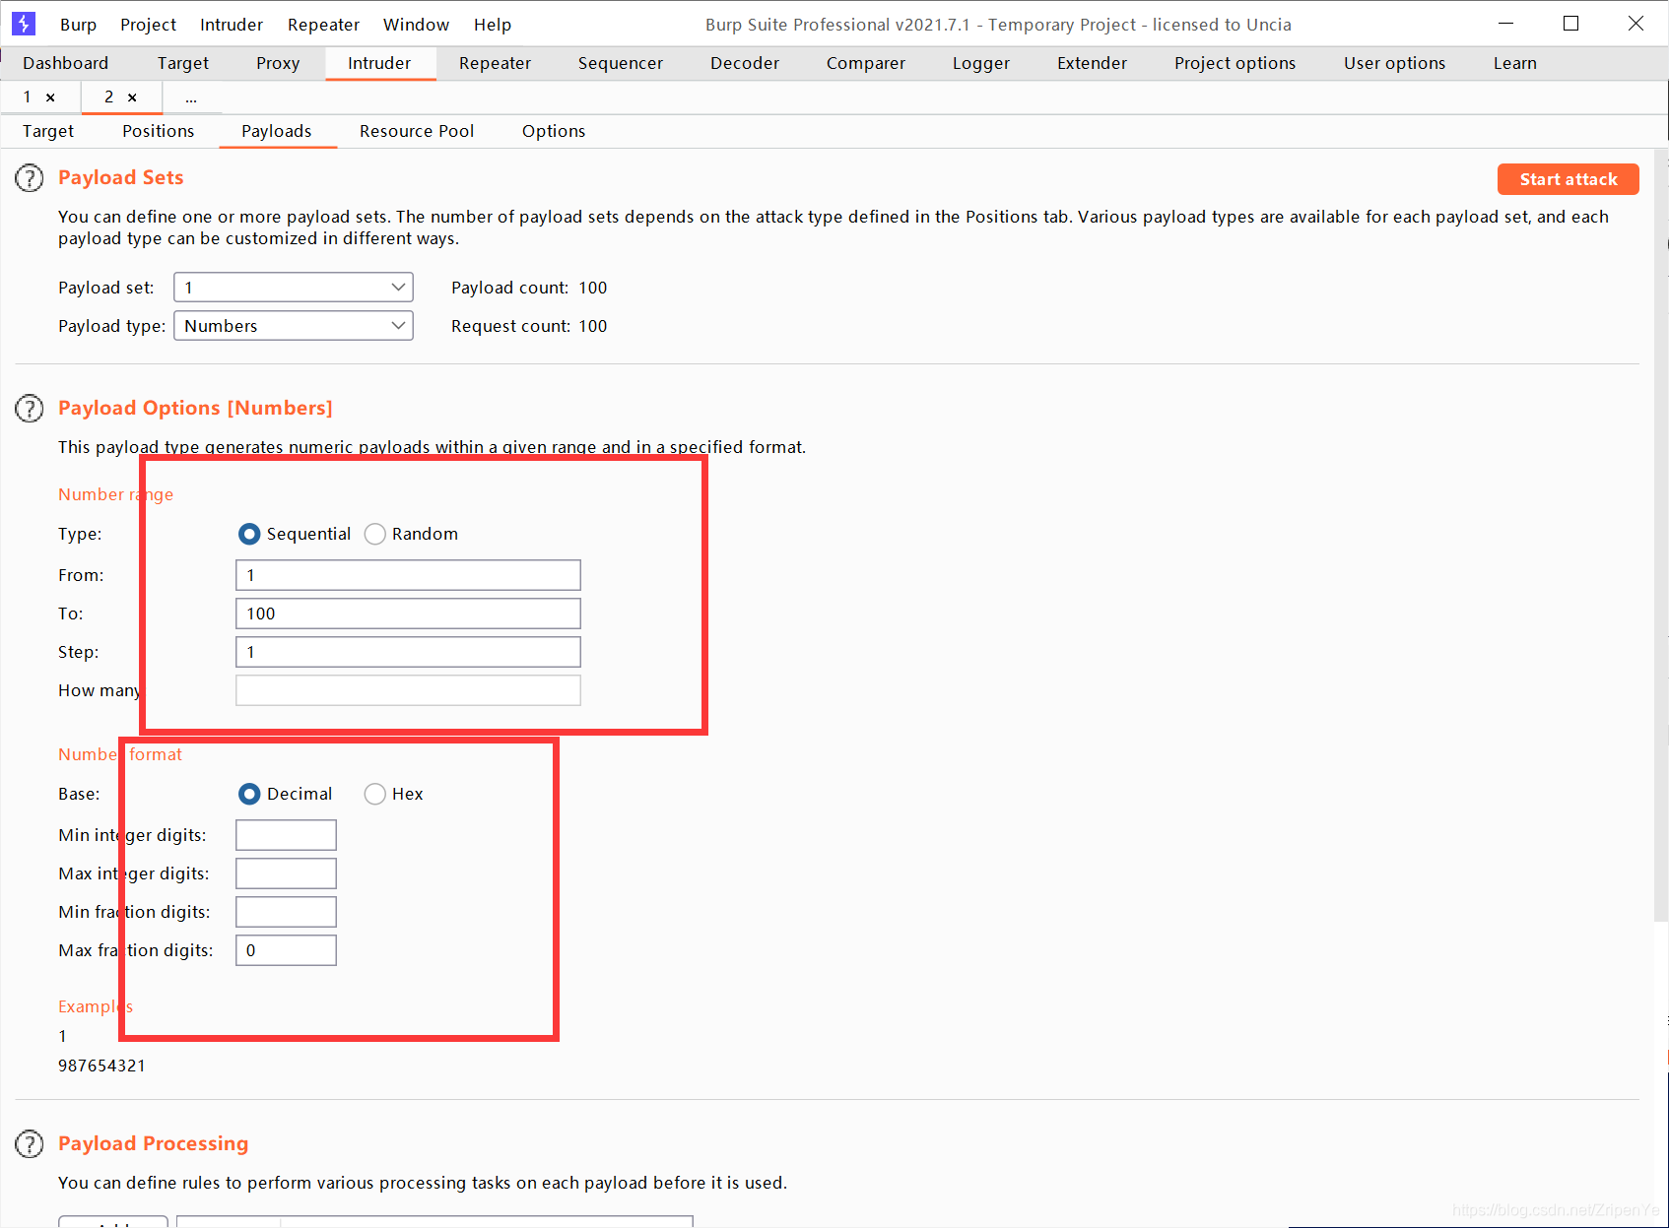The width and height of the screenshot is (1669, 1228).
Task: Select attack tab 2
Action: [109, 97]
